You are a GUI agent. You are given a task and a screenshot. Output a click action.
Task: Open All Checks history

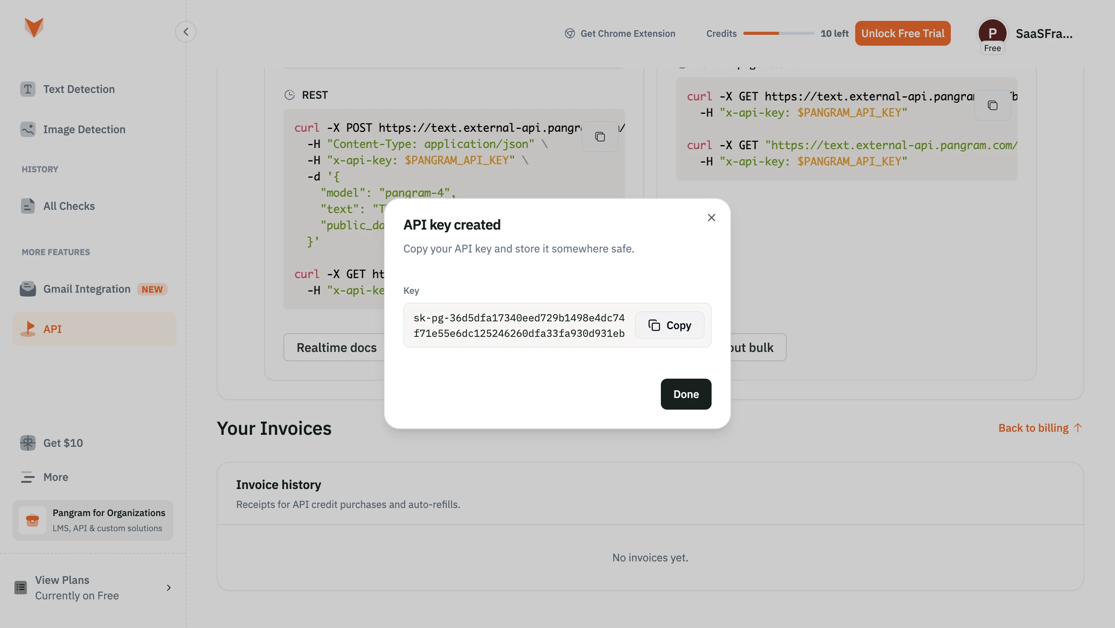[94, 206]
